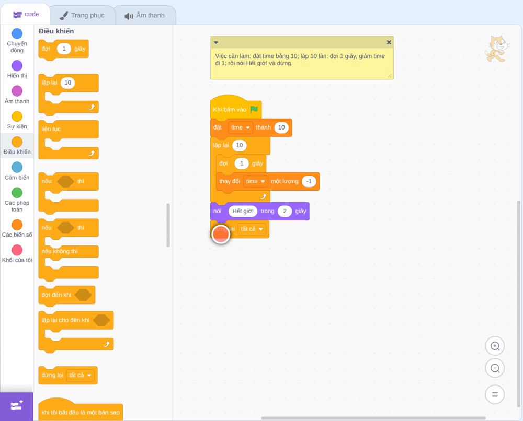Viewport: 523px width, 421px height.
Task: Select the Sự kiện category circle
Action: click(x=17, y=116)
